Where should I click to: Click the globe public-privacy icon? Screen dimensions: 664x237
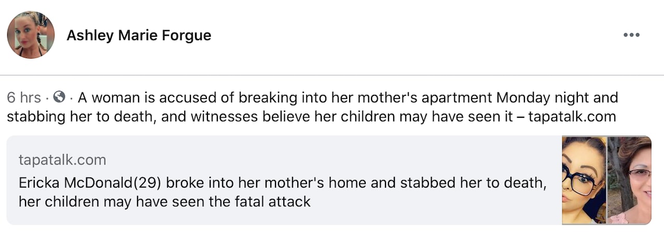click(60, 97)
